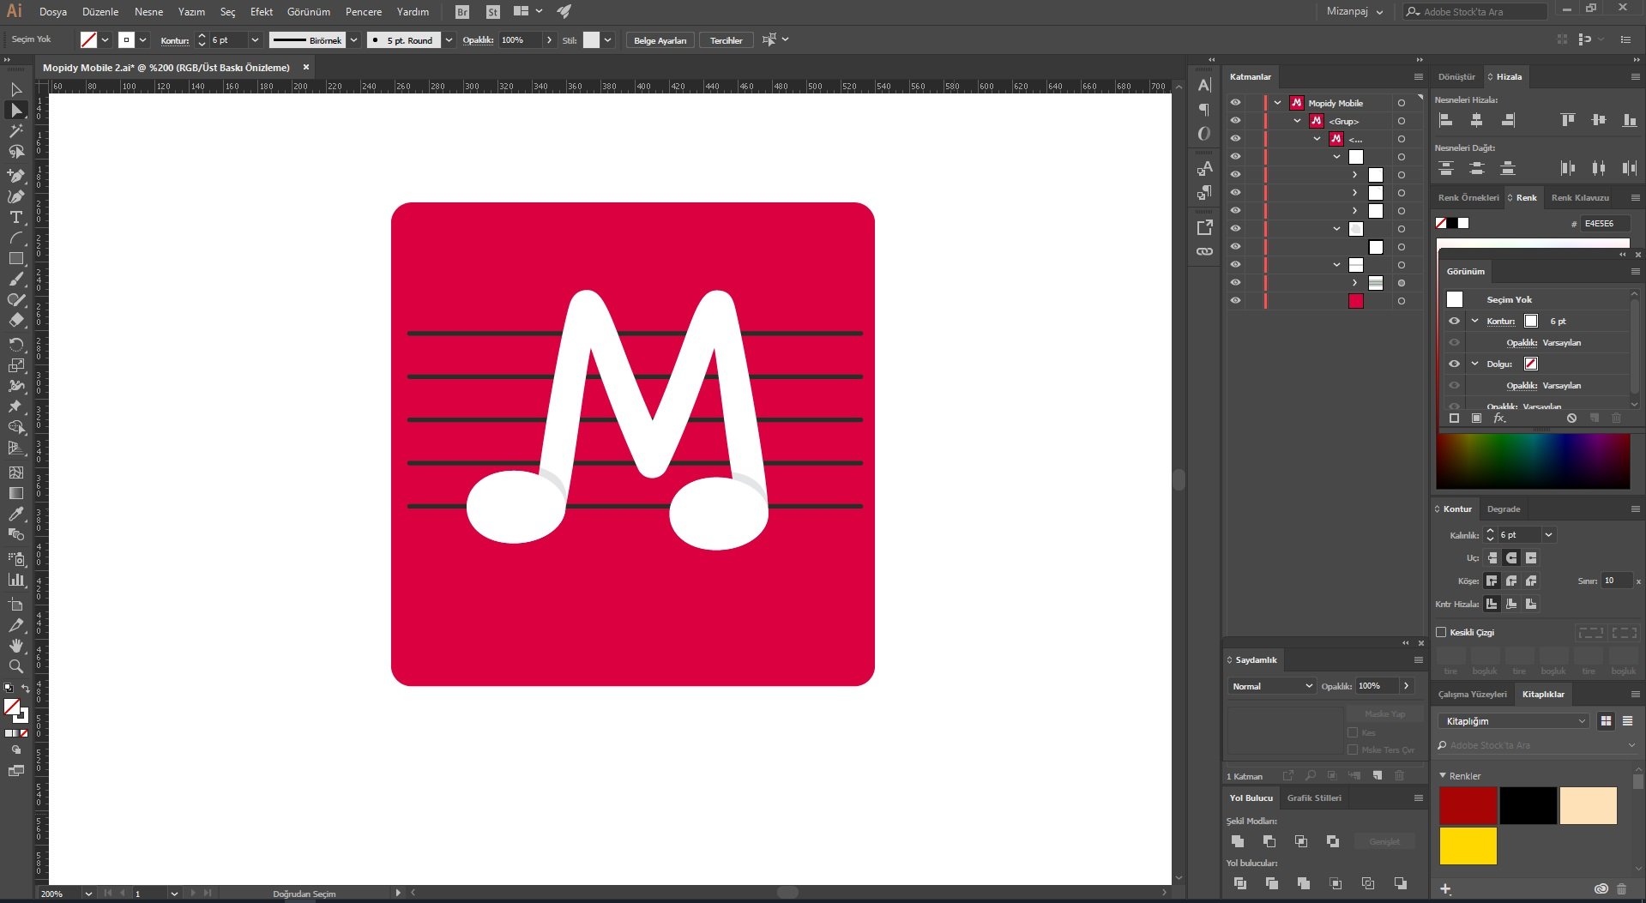
Task: Click the fx add effect icon in Görünüm
Action: (x=1499, y=418)
